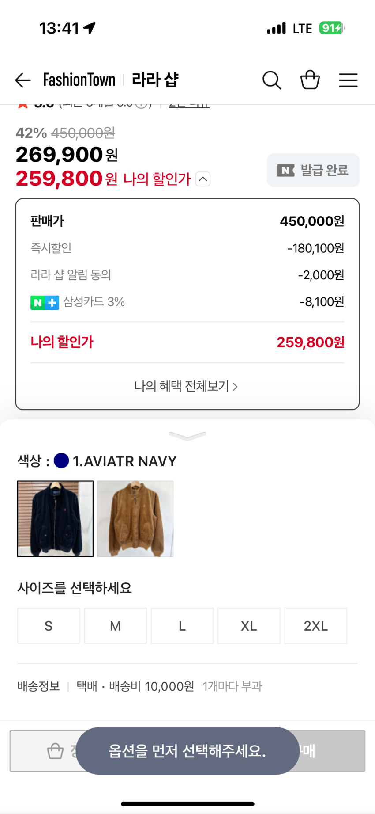Open the hamburger menu icon

coord(348,80)
